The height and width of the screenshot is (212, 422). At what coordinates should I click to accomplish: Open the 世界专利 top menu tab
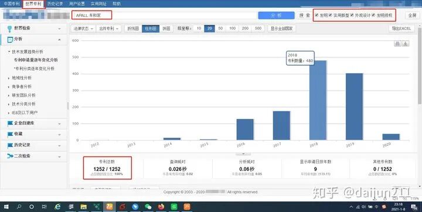(33, 4)
